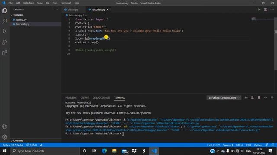
Task: Open the Go menu
Action: click(x=48, y=3)
